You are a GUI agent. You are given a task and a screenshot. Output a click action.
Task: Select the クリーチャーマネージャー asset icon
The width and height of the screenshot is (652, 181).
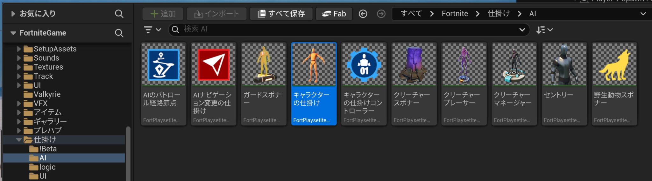(514, 65)
